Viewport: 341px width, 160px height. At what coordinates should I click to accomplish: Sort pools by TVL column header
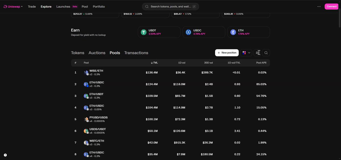(x=154, y=63)
